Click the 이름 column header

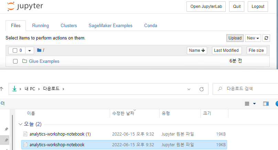[31, 113]
